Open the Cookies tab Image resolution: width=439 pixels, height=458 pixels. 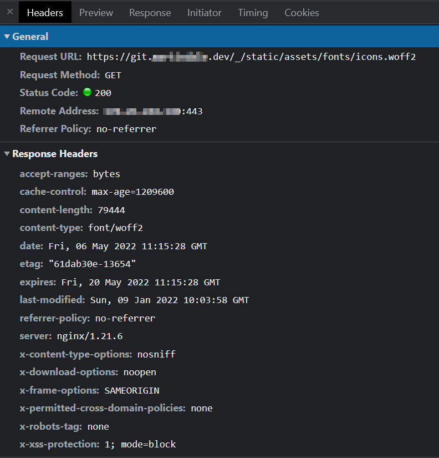click(302, 12)
